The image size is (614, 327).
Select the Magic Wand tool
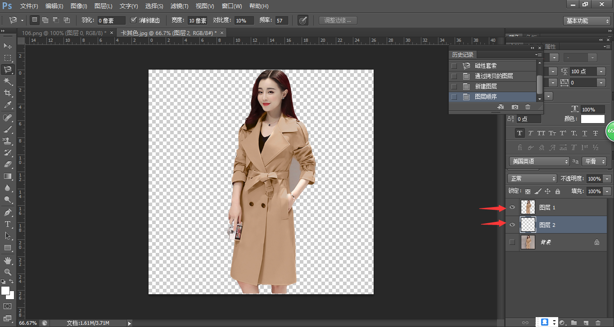click(x=8, y=81)
